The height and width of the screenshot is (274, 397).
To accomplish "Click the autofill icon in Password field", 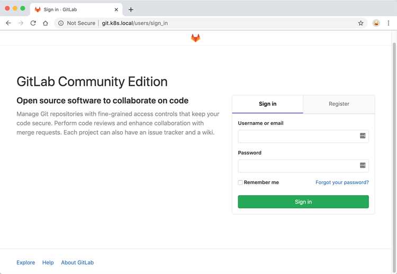I will 363,166.
